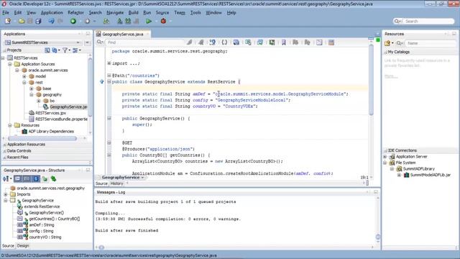Select ADF Library Dependencies node

tap(51, 131)
